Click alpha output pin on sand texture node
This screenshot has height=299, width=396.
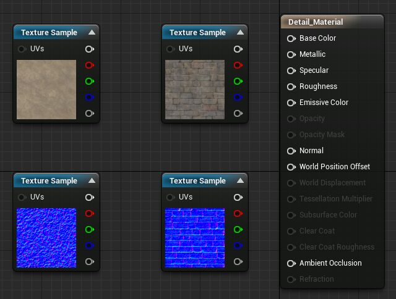point(90,114)
